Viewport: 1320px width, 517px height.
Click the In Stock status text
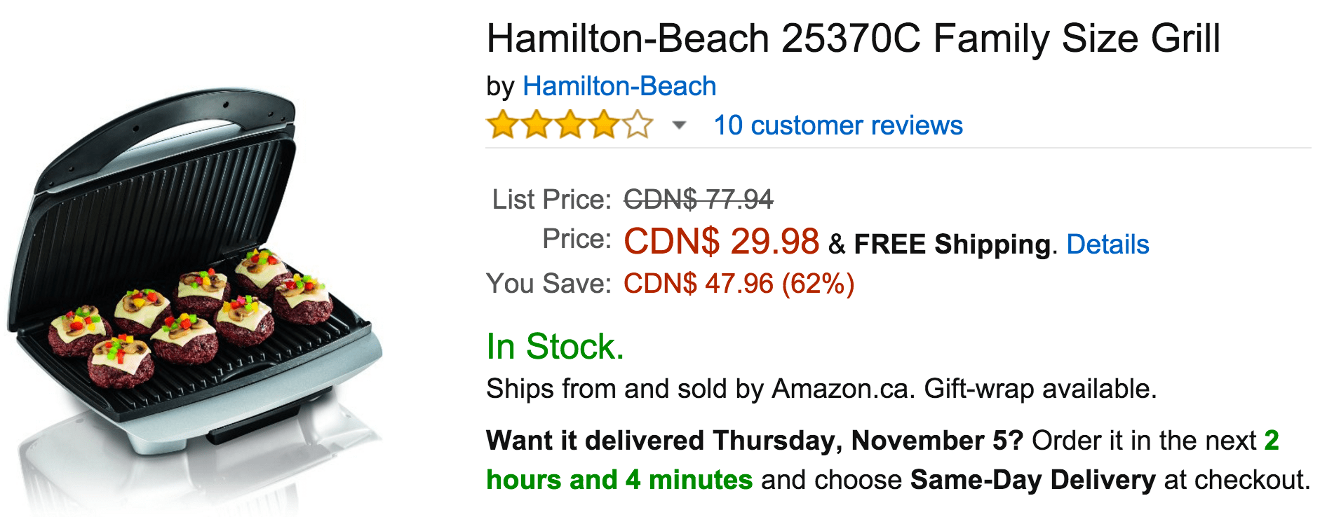(x=556, y=345)
